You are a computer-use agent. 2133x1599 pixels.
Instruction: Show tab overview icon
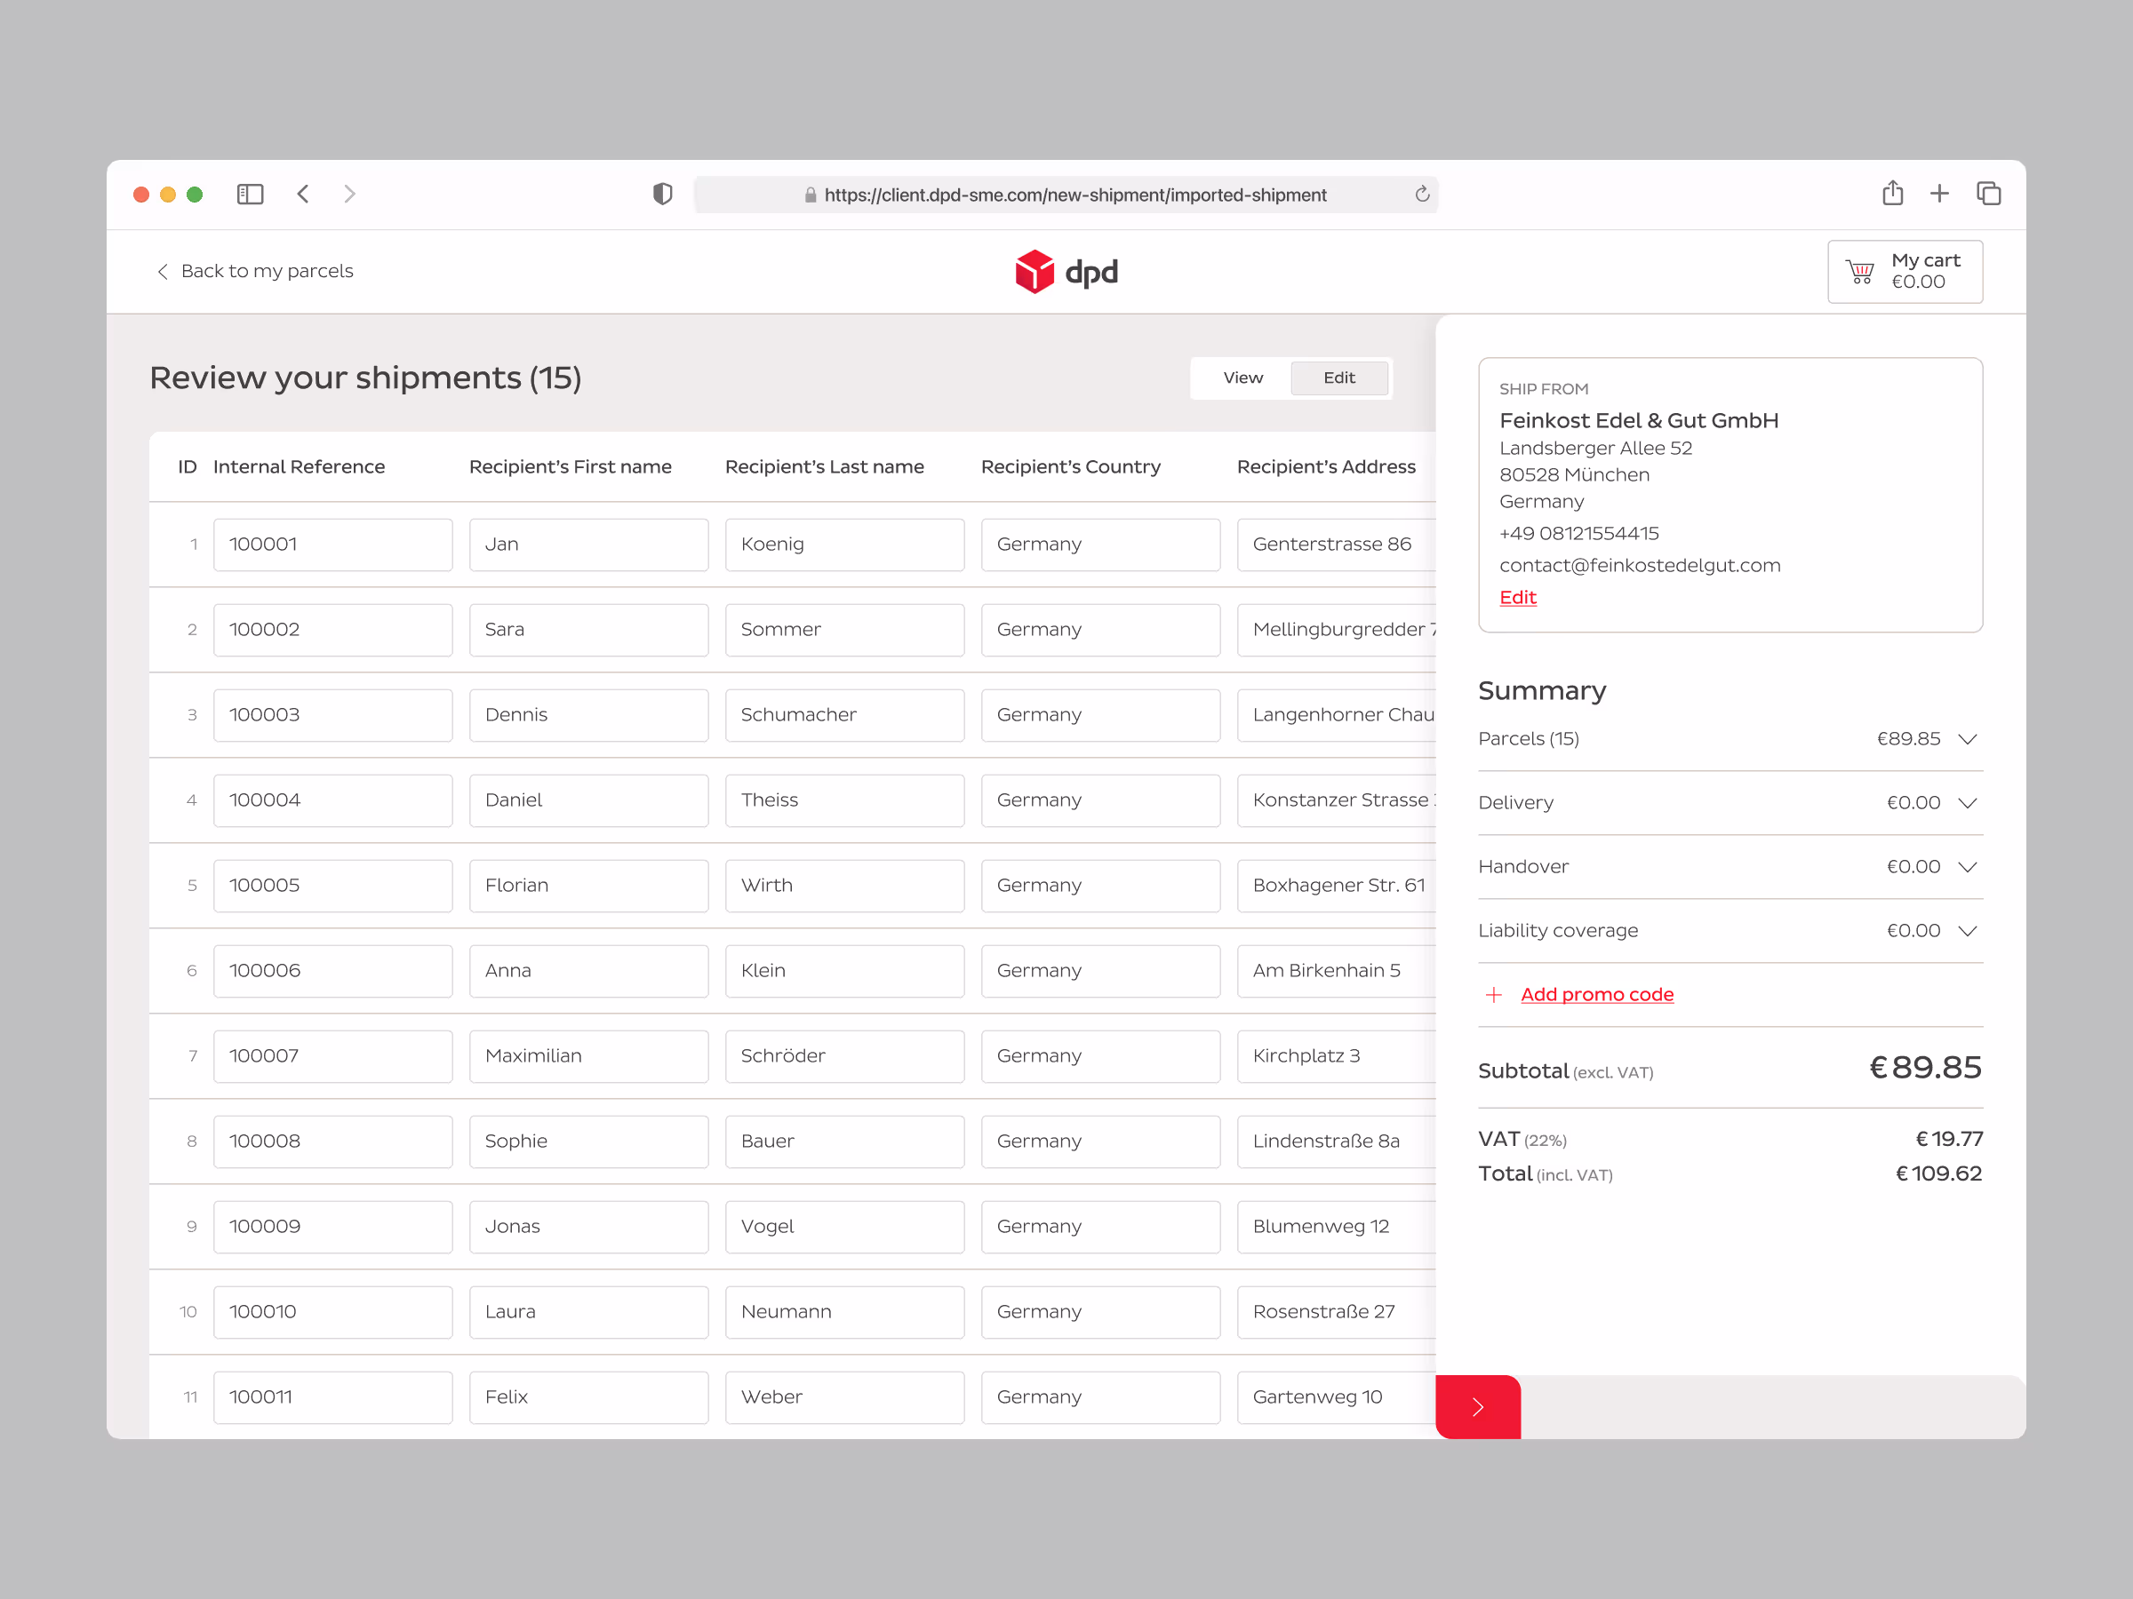(x=1988, y=195)
